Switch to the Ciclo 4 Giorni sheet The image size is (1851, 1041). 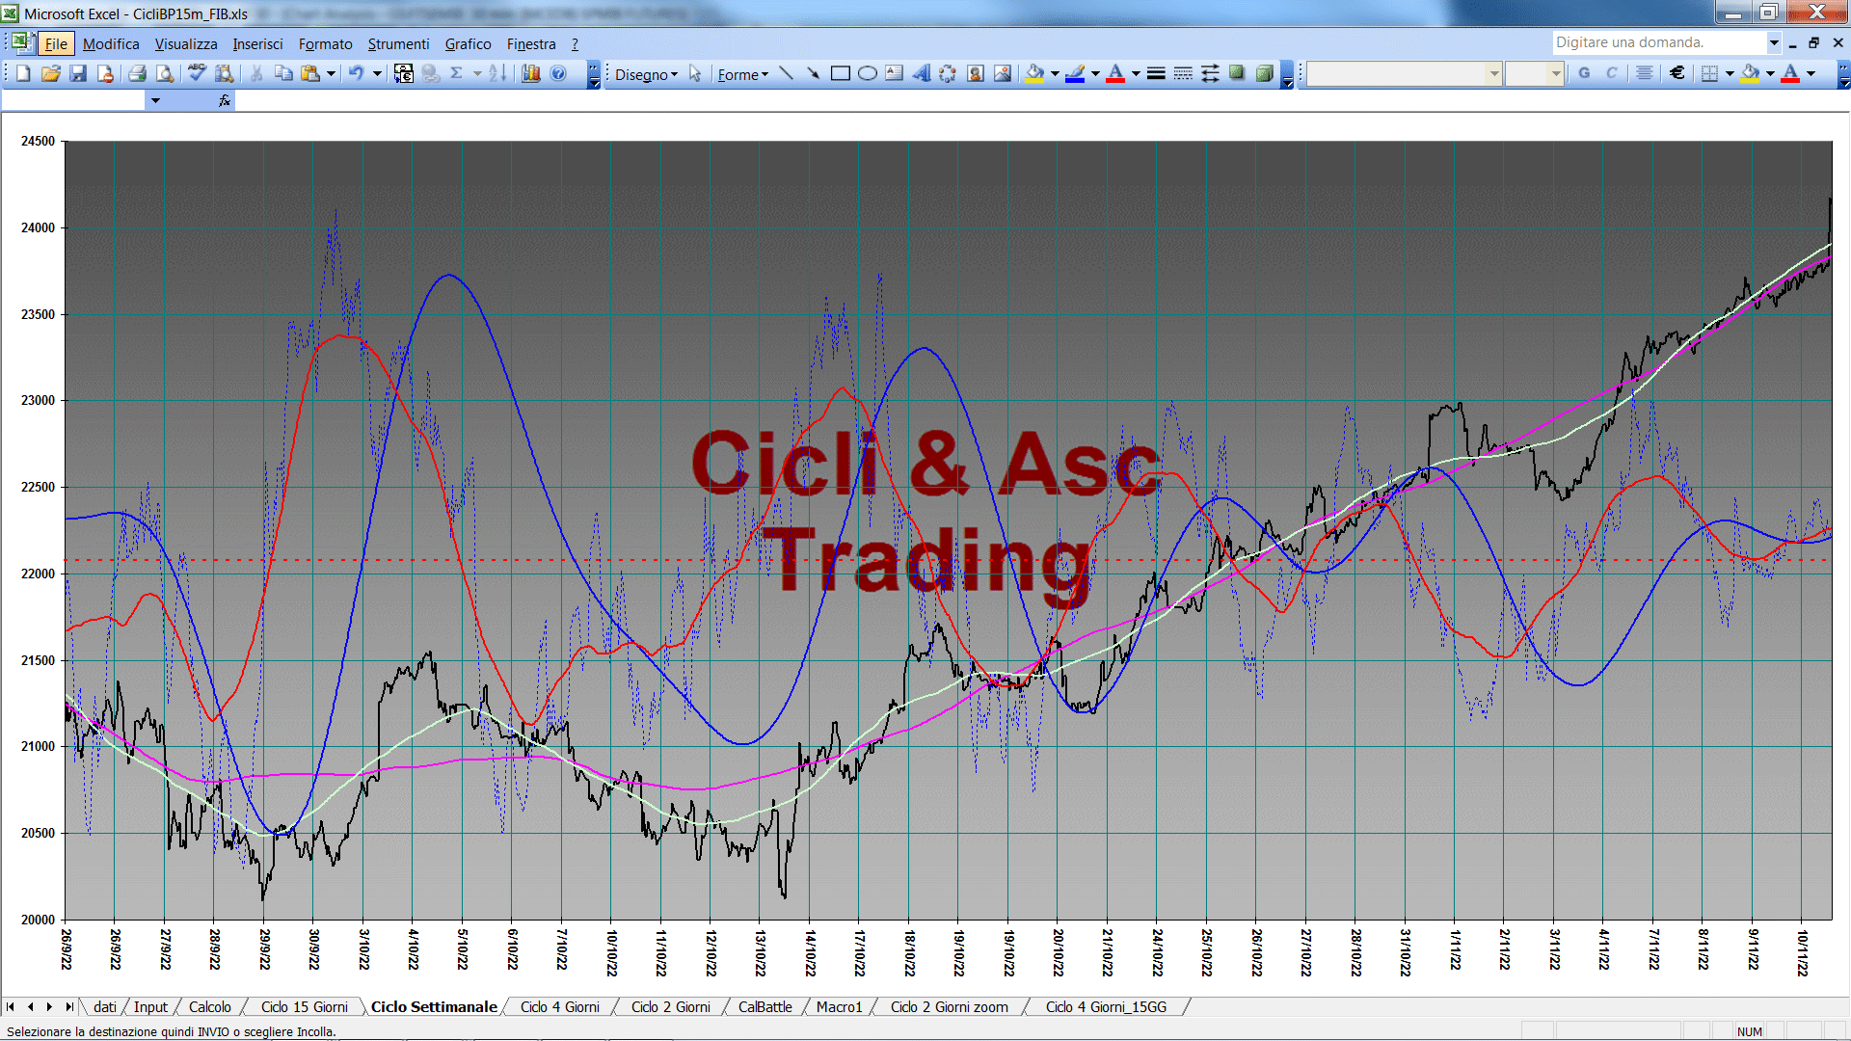(559, 1006)
